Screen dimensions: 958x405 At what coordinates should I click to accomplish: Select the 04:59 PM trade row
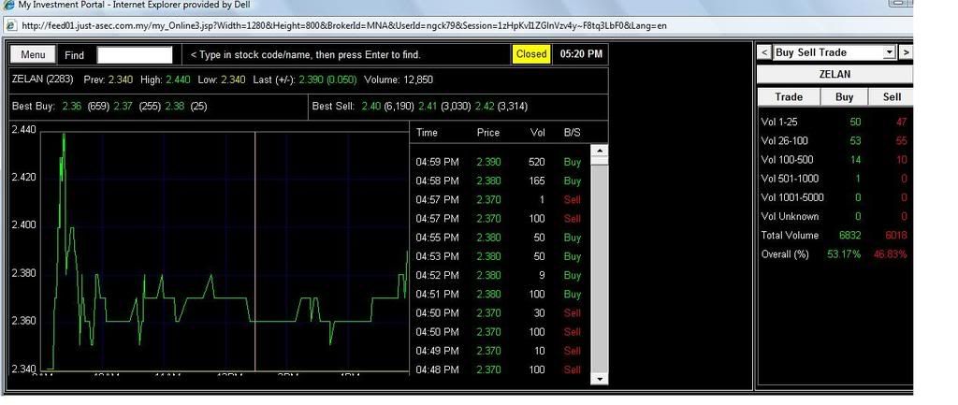[501, 162]
